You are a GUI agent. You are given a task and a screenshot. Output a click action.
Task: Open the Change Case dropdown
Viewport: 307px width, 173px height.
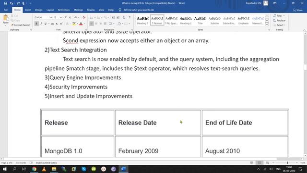pyautogui.click(x=77, y=17)
